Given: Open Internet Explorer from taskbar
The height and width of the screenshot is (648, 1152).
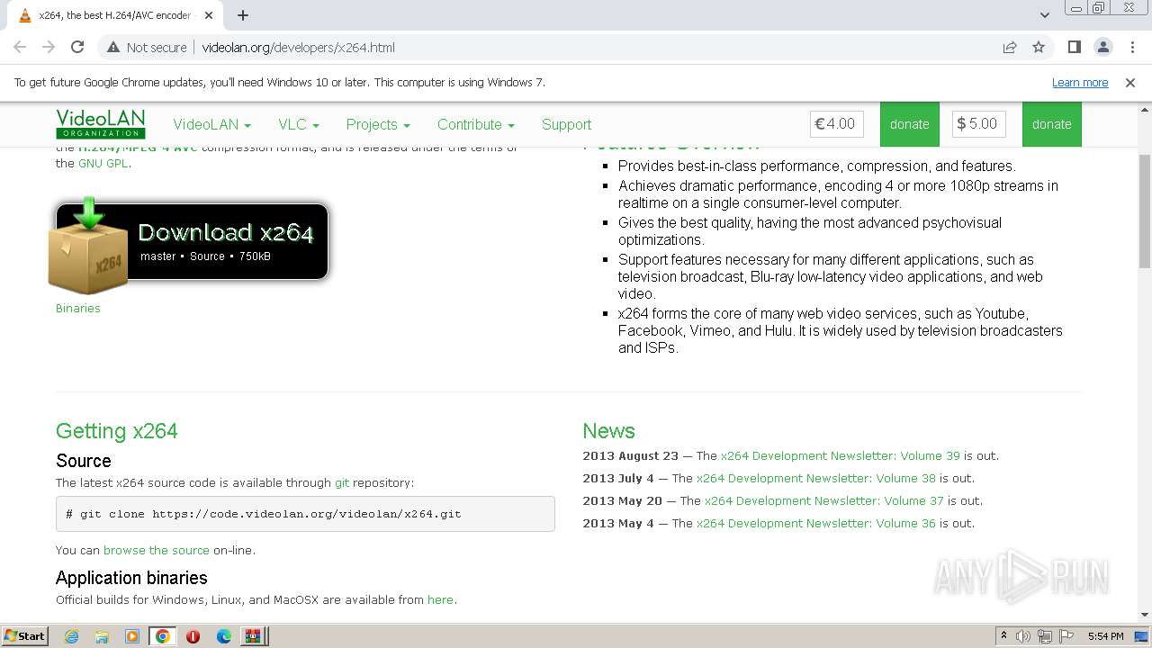Looking at the screenshot, I should (72, 636).
